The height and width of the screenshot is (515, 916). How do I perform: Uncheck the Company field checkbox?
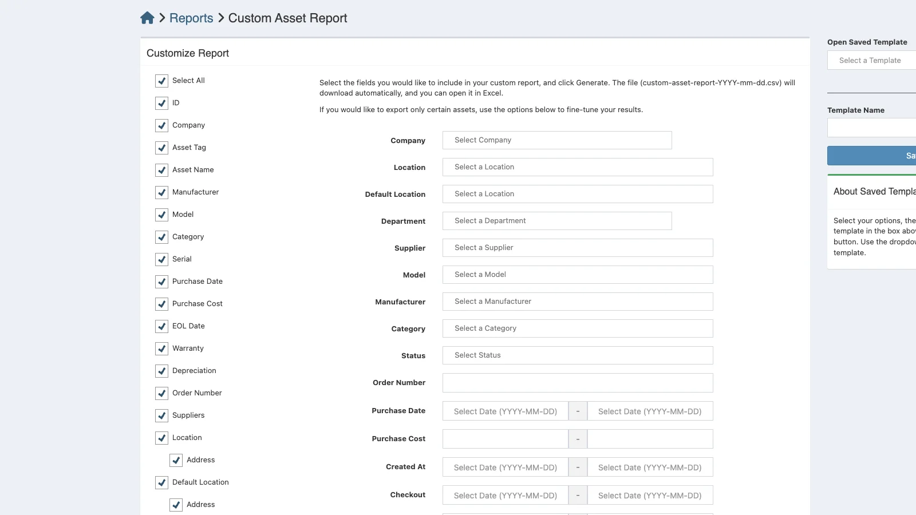(161, 125)
